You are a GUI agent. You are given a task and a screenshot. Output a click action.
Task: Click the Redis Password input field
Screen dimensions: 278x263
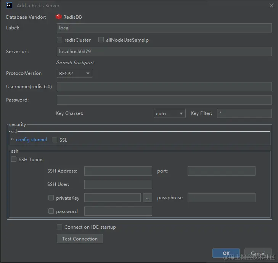point(164,100)
